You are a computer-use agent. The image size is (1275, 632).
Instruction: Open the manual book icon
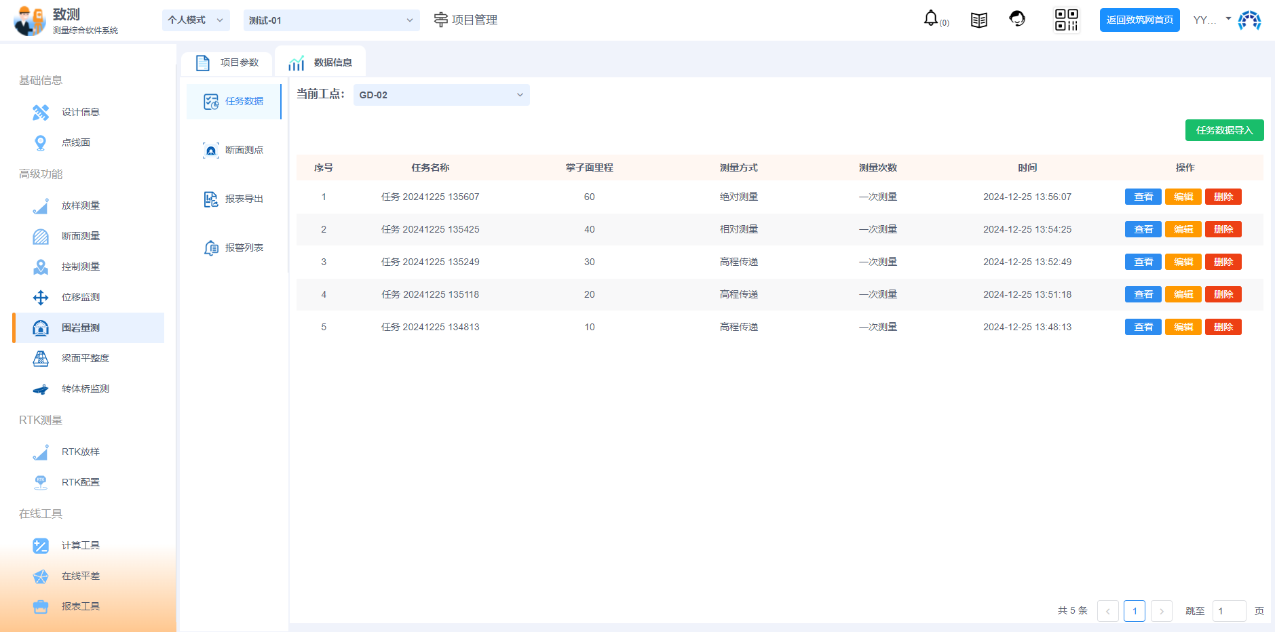tap(978, 20)
